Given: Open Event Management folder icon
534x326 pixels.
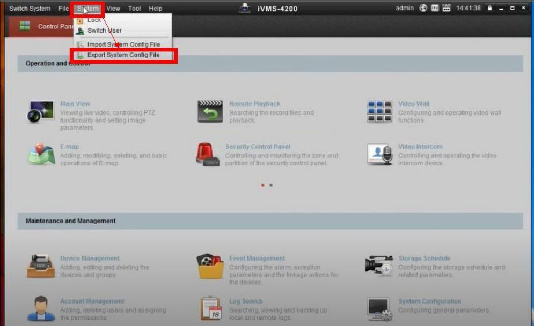Looking at the screenshot, I should pyautogui.click(x=210, y=266).
